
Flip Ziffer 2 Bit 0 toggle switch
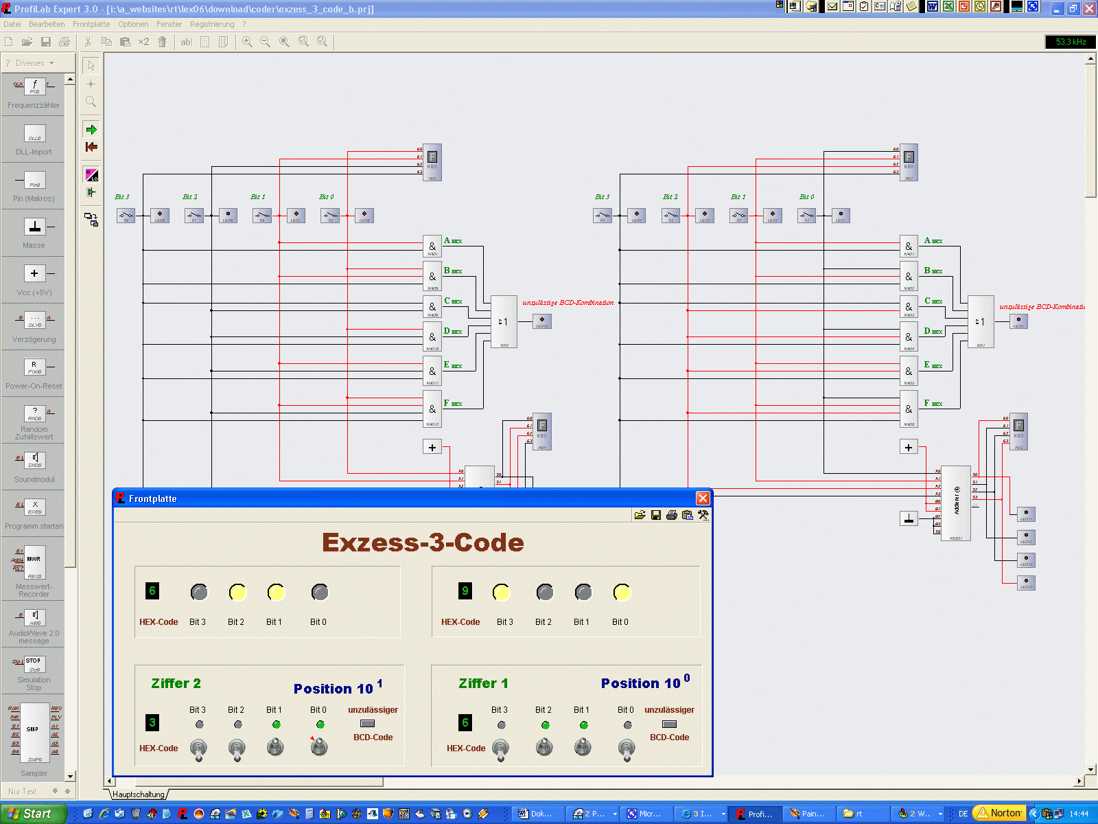click(319, 747)
